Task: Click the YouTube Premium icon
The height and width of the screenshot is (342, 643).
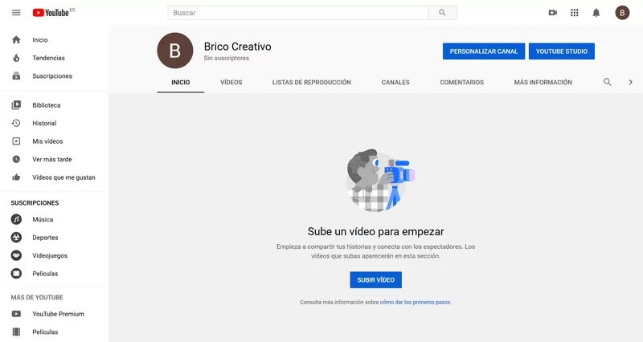Action: click(x=16, y=314)
